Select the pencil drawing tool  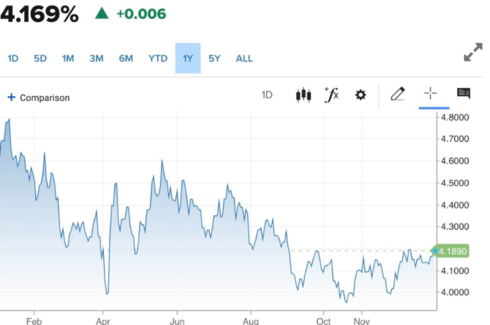click(x=397, y=94)
